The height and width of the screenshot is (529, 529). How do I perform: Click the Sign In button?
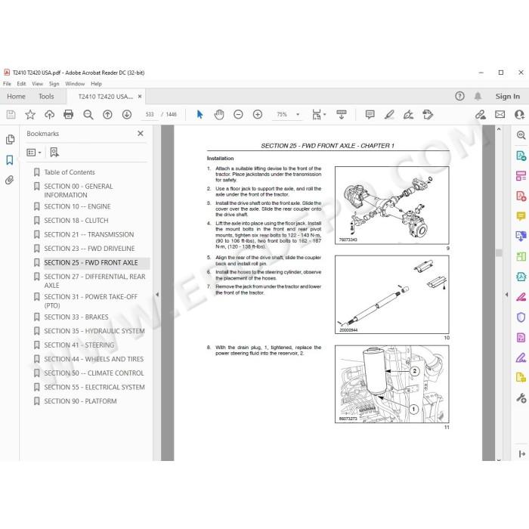coord(507,97)
